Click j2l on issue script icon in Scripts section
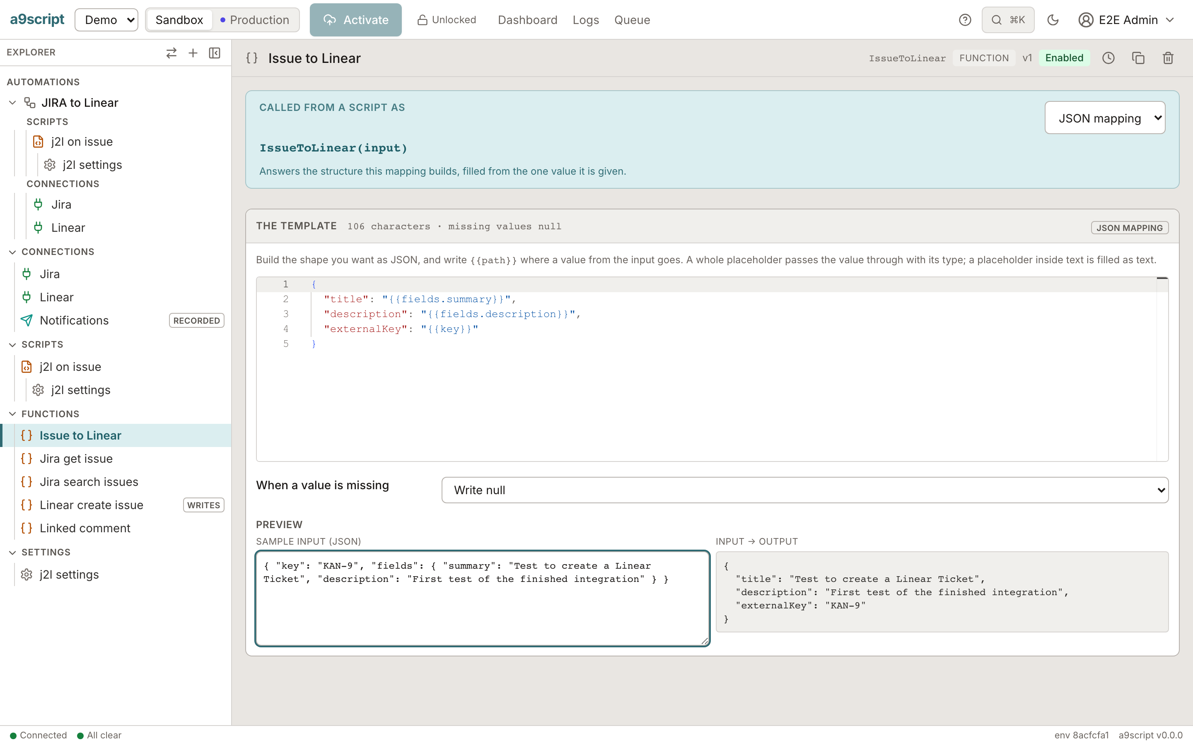1193x745 pixels. 27,367
